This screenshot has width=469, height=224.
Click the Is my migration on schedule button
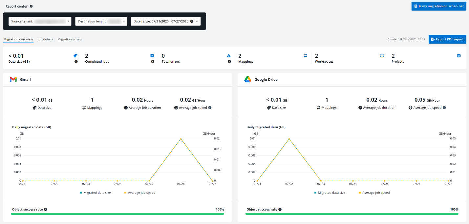click(x=439, y=6)
